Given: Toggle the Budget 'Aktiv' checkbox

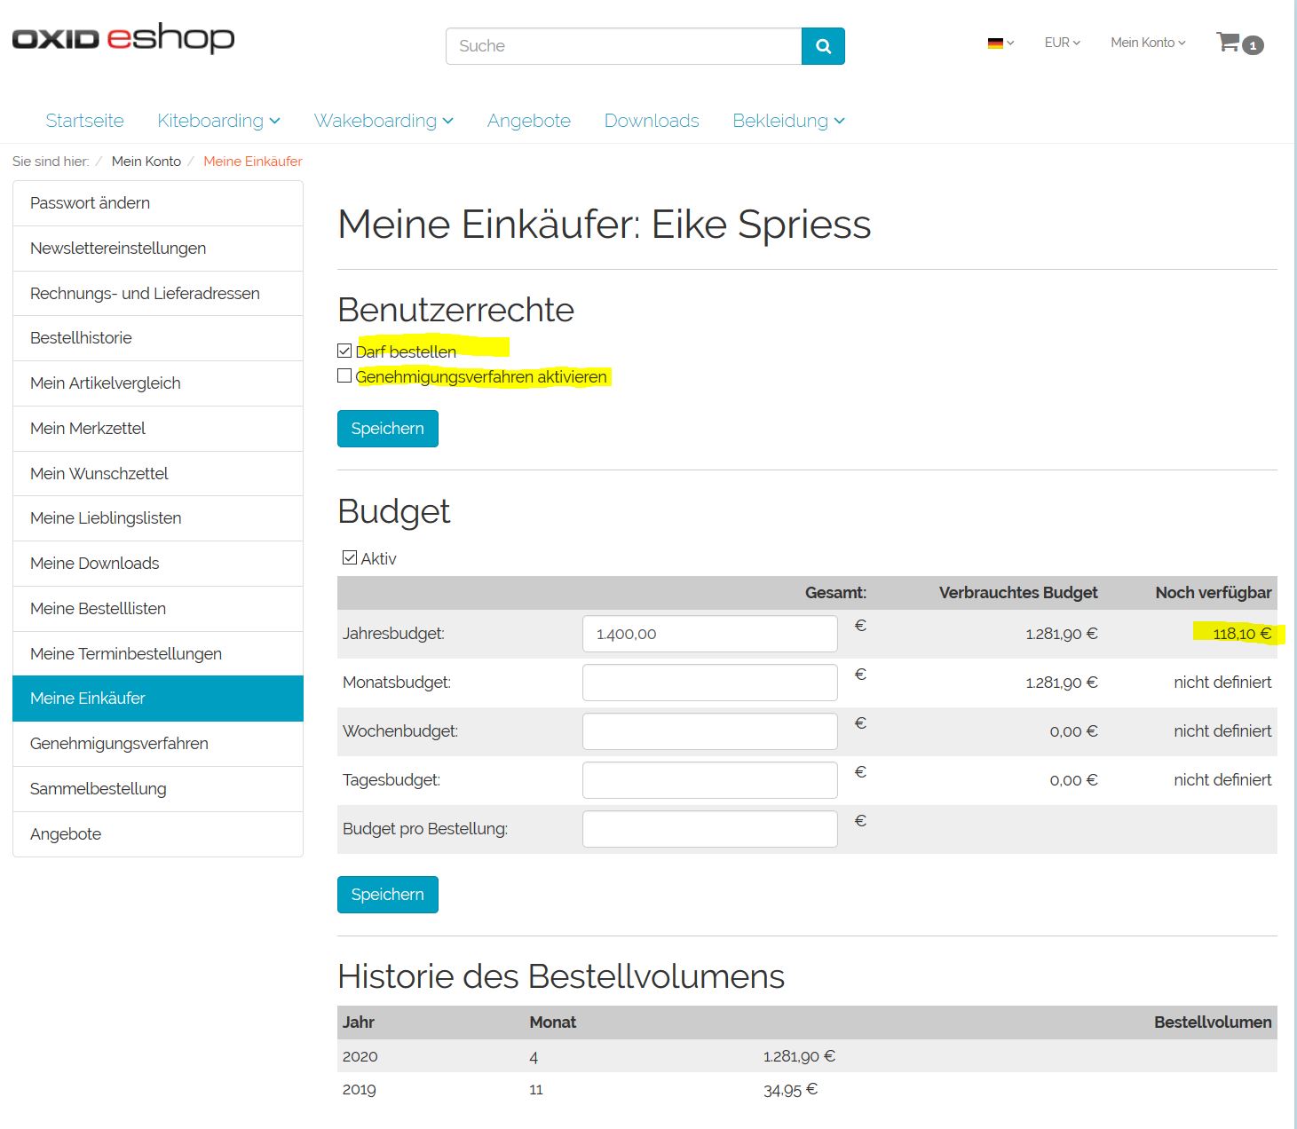Looking at the screenshot, I should pyautogui.click(x=350, y=557).
